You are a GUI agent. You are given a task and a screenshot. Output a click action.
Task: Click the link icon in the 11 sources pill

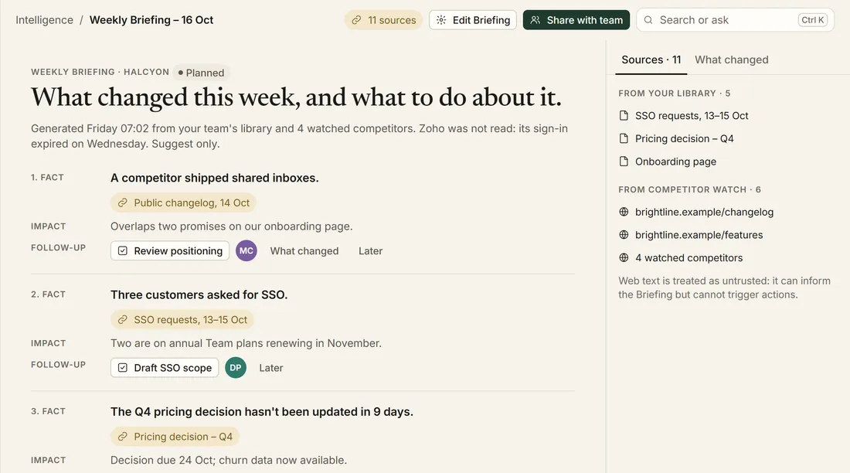point(356,20)
